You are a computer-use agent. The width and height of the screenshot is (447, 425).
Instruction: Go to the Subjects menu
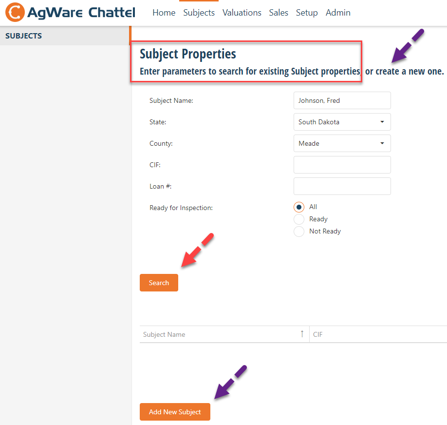(x=199, y=13)
